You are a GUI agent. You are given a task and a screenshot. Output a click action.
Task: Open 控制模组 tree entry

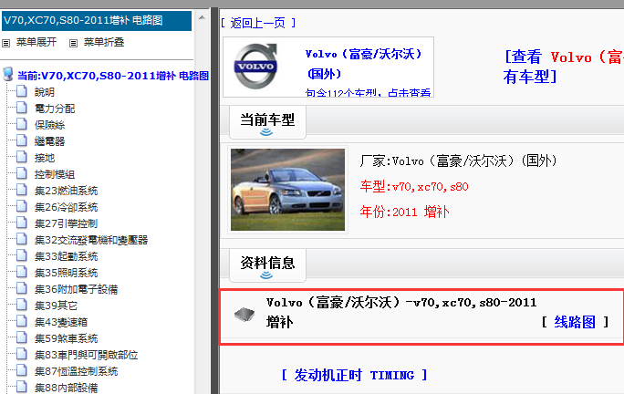pyautogui.click(x=55, y=174)
